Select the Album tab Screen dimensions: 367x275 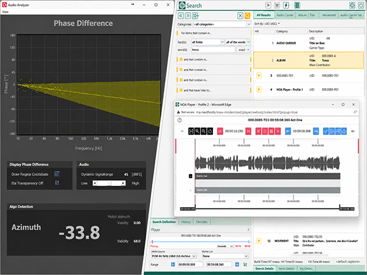302,15
